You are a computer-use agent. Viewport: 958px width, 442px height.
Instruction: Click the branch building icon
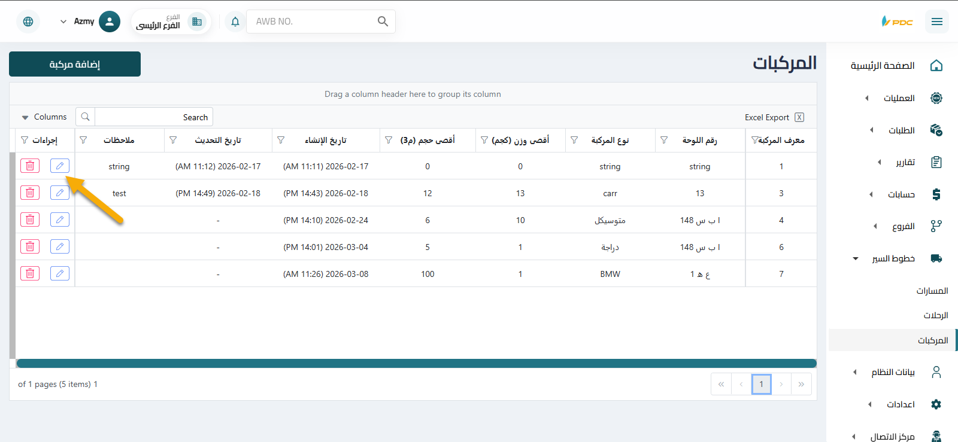[x=196, y=22]
